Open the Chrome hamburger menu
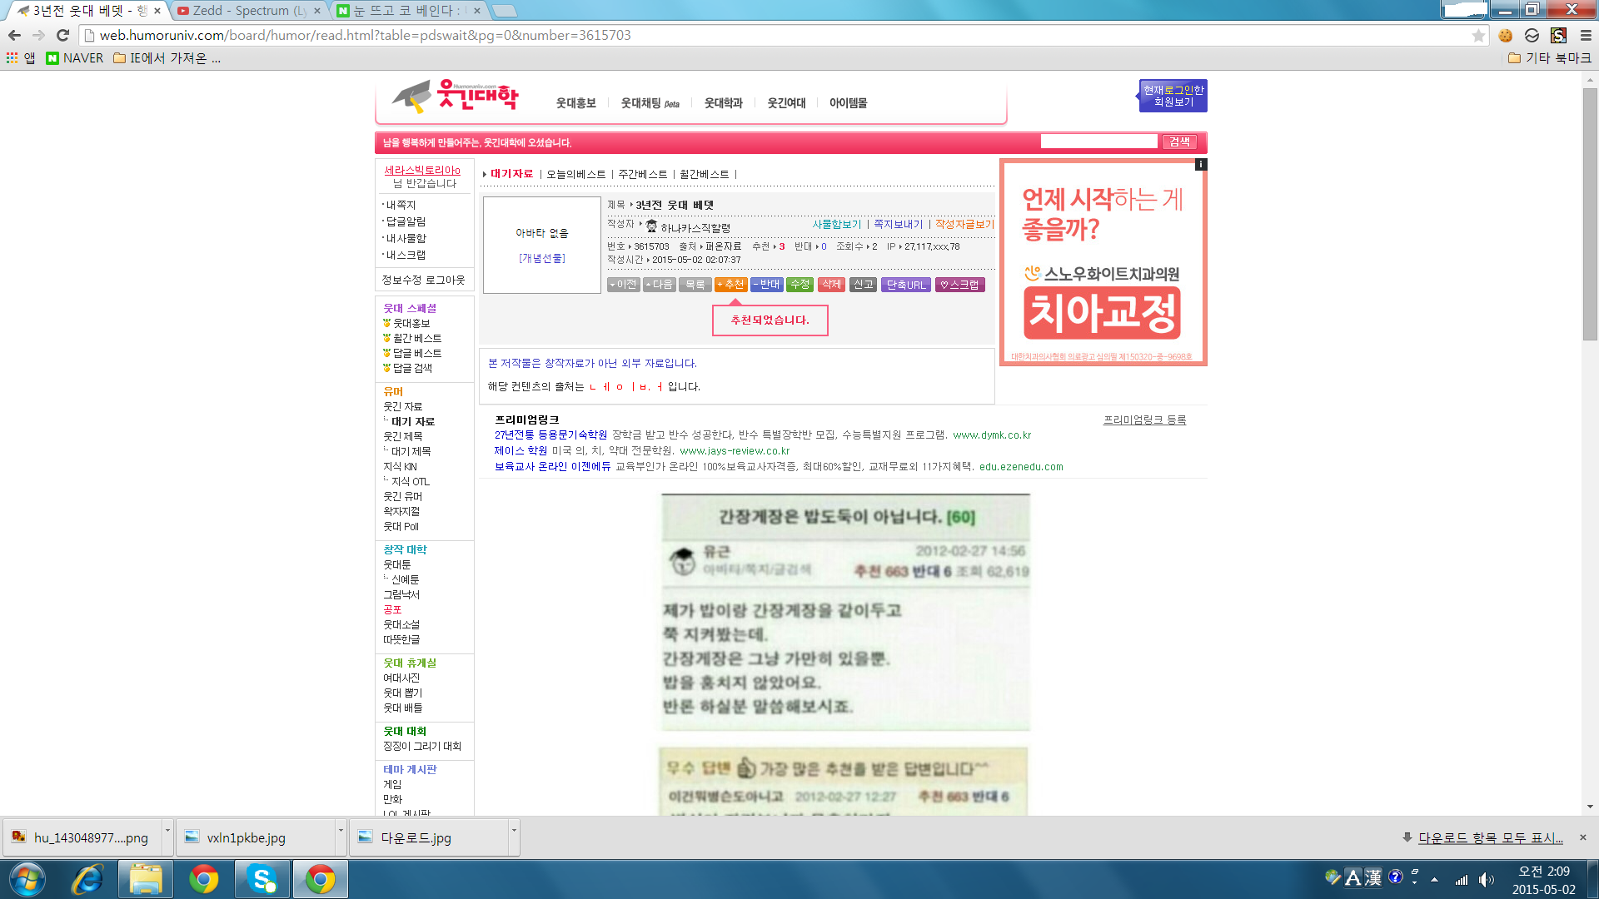This screenshot has height=899, width=1599. click(1586, 35)
